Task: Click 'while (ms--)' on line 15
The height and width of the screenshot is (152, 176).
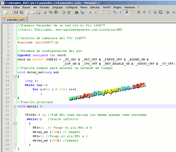Action: point(36,85)
